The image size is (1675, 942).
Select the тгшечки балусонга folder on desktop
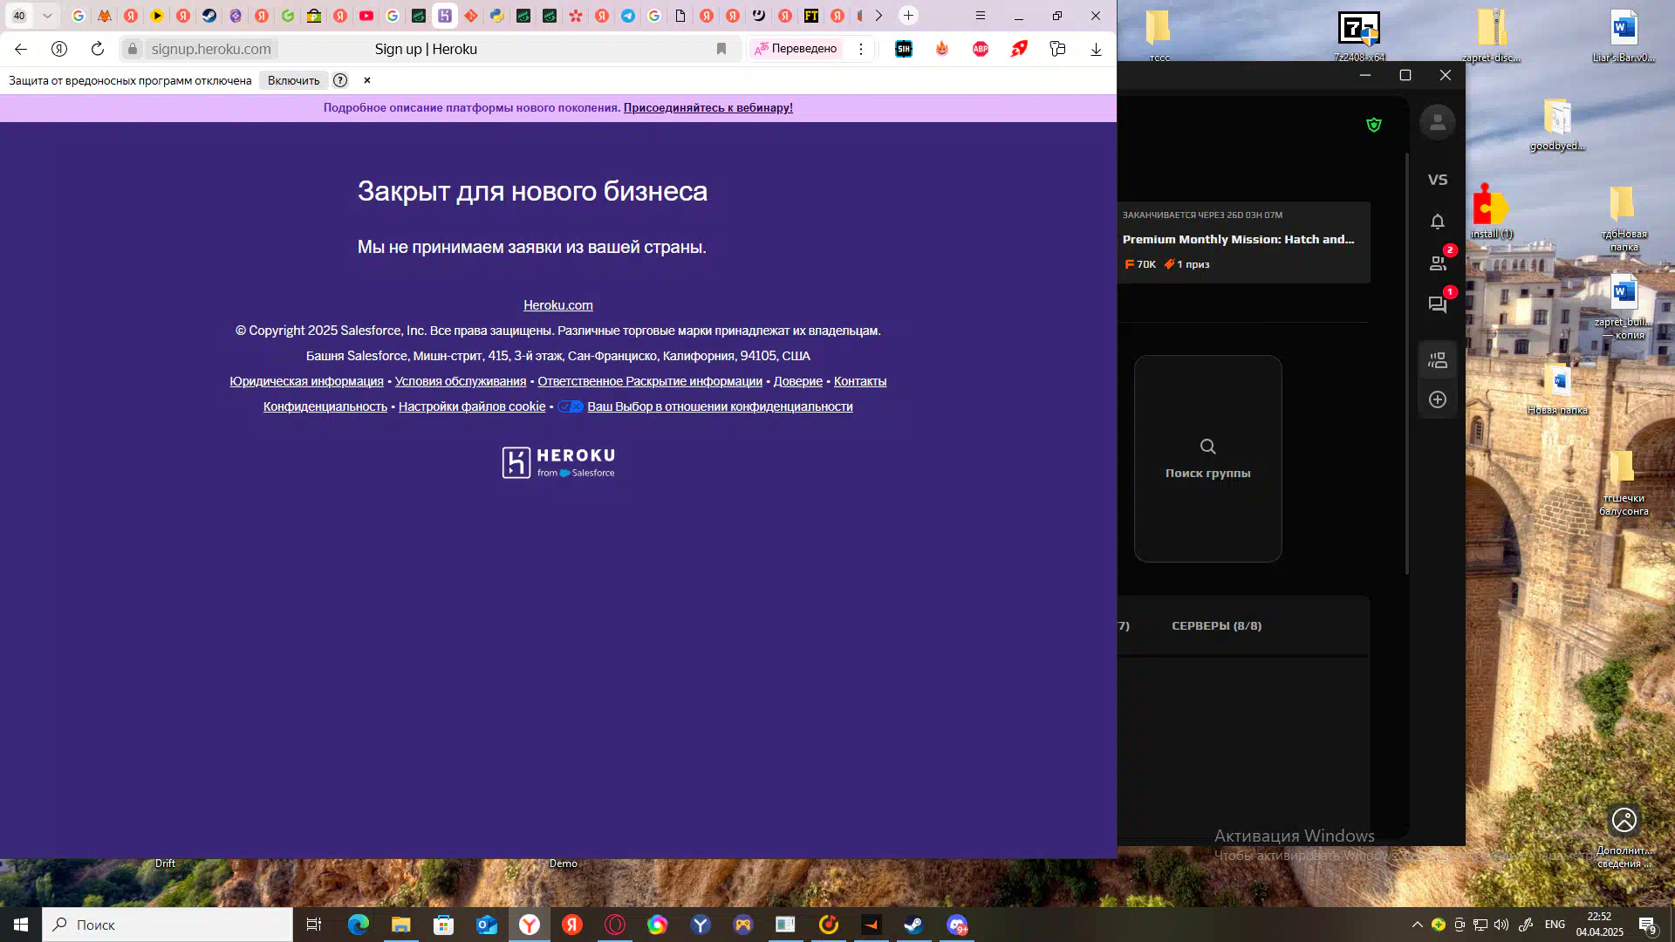click(1623, 481)
